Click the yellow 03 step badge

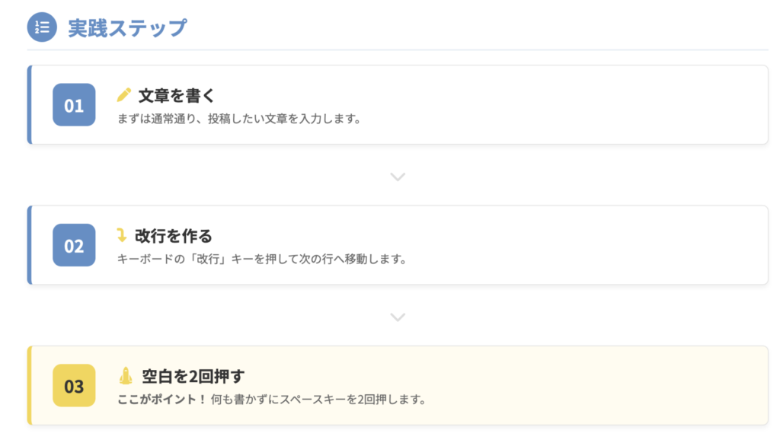point(74,386)
